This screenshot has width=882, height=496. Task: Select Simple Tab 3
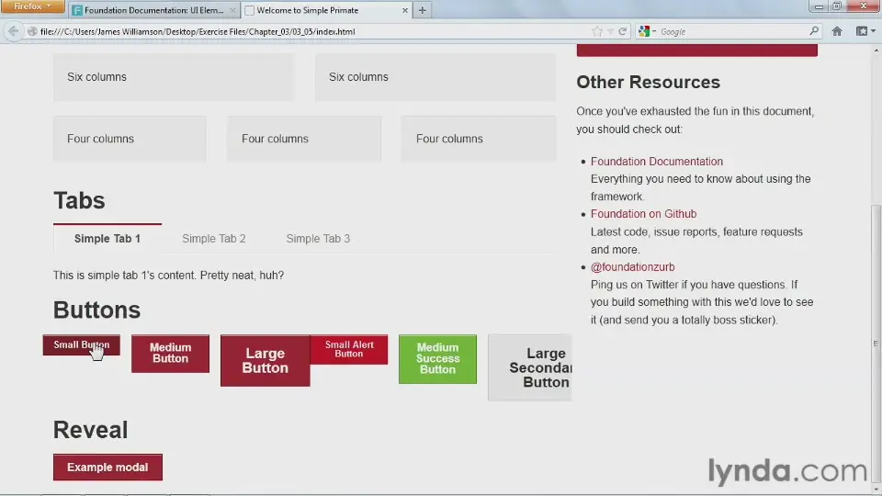318,239
